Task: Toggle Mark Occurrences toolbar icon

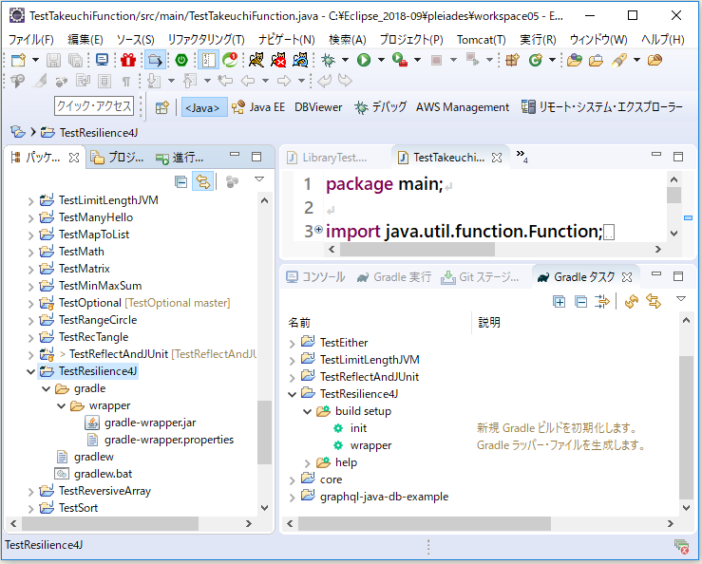Action: [x=40, y=81]
